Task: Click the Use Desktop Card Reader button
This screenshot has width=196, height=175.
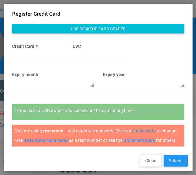Action: (x=98, y=29)
